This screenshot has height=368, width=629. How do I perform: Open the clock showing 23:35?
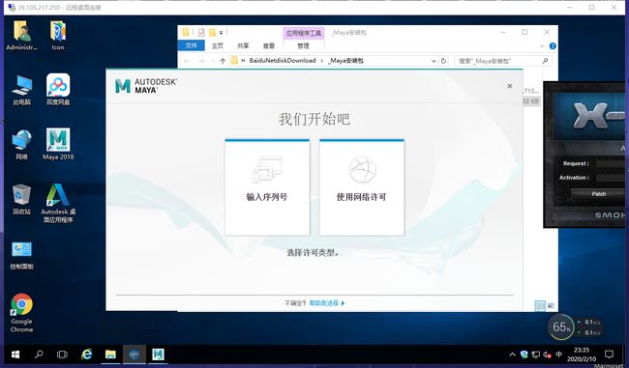pyautogui.click(x=582, y=354)
